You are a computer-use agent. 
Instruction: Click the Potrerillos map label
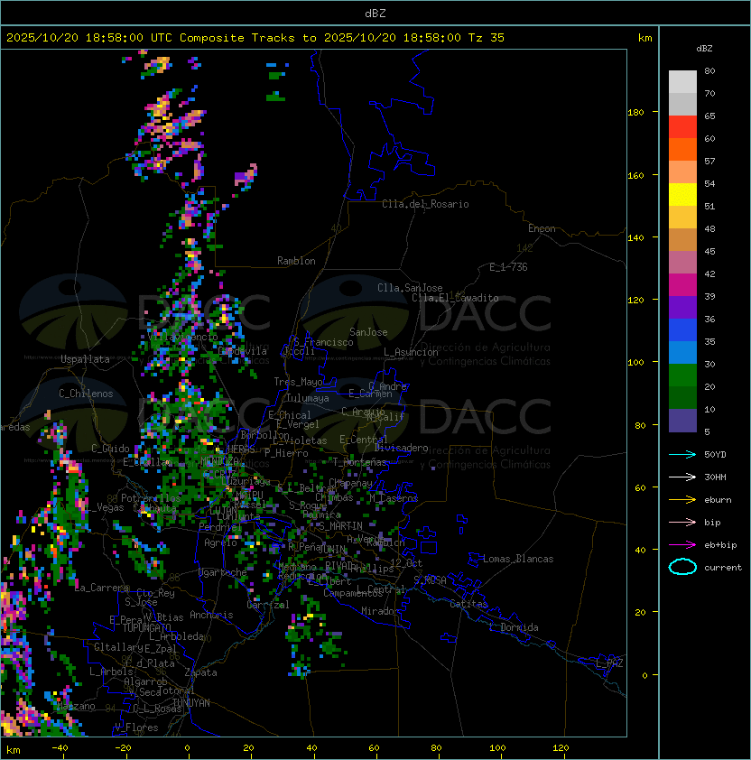[x=151, y=498]
